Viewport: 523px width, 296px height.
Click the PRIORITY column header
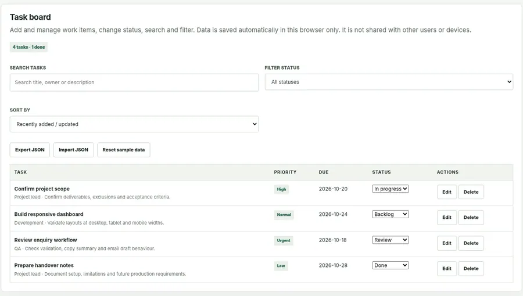pyautogui.click(x=285, y=172)
